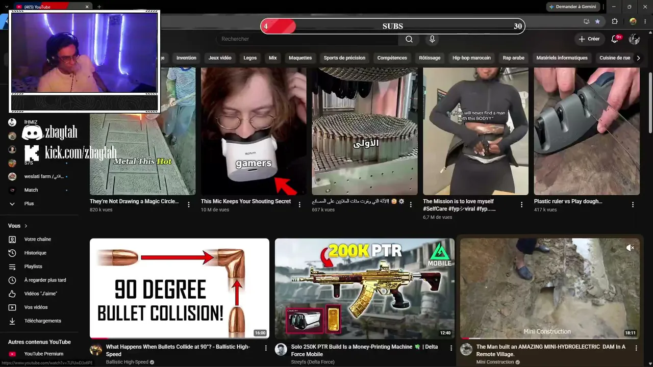Open the knife sharpener Short thumbnail
653x367 pixels.
coord(587,131)
